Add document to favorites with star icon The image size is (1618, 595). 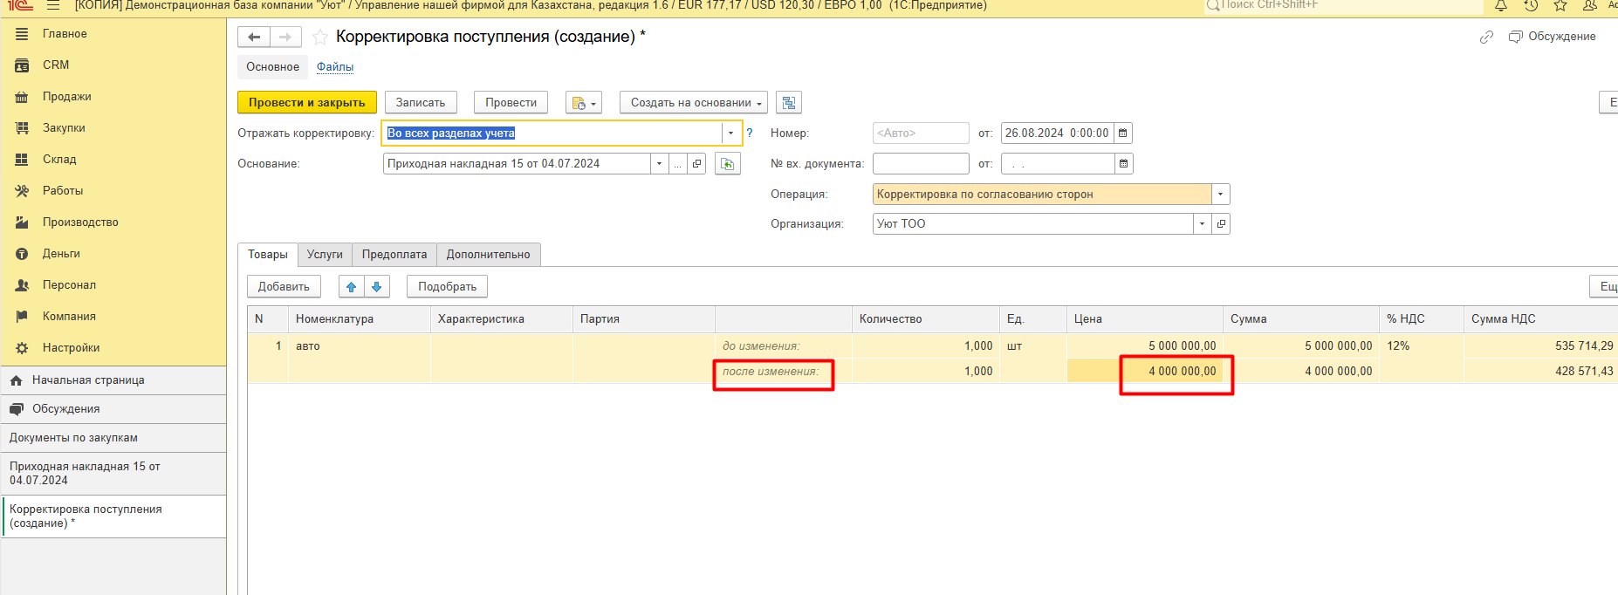point(320,37)
